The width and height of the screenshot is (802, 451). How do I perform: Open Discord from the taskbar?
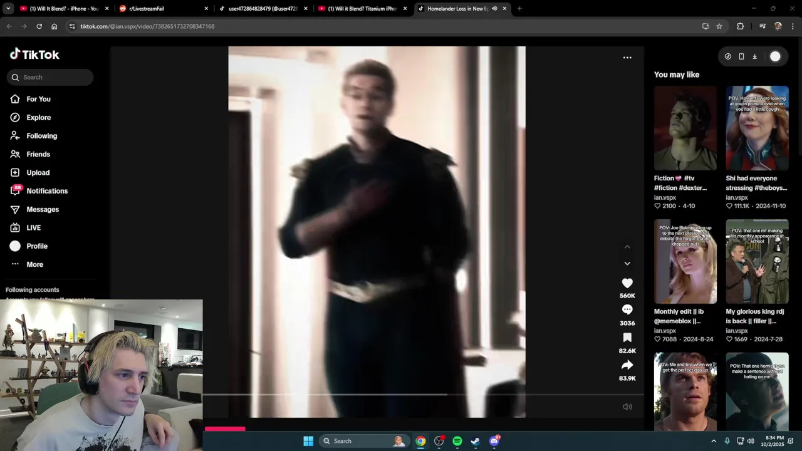point(494,441)
